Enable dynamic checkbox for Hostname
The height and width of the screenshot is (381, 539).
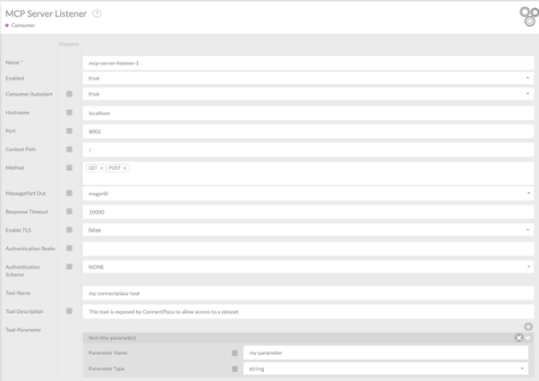pyautogui.click(x=70, y=113)
